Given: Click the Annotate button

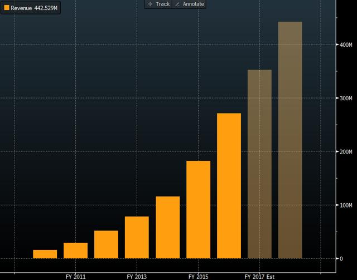Looking at the screenshot, I should [x=190, y=4].
